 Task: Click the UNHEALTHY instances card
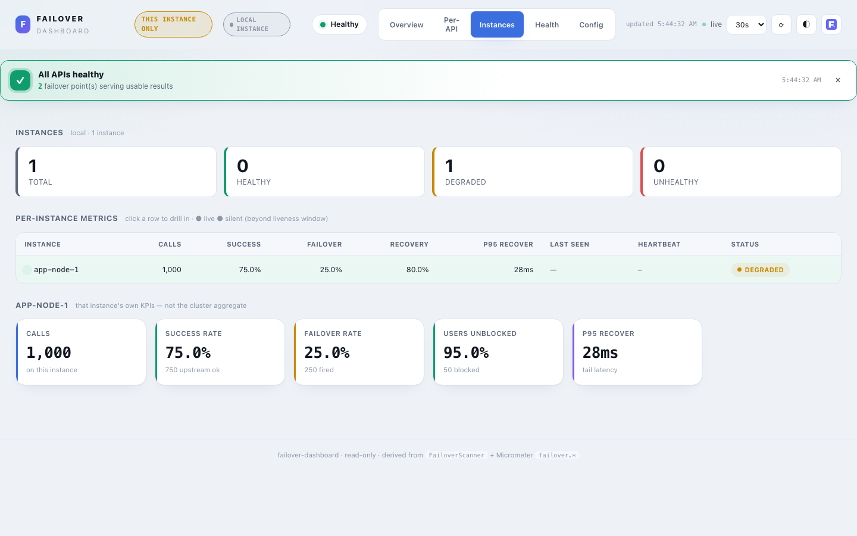(741, 172)
